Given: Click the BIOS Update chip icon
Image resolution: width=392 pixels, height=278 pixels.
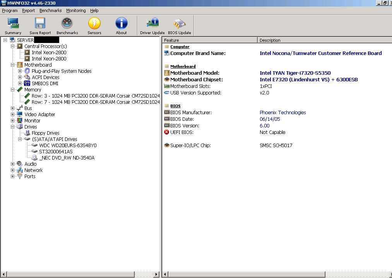Looking at the screenshot, I should (x=180, y=23).
